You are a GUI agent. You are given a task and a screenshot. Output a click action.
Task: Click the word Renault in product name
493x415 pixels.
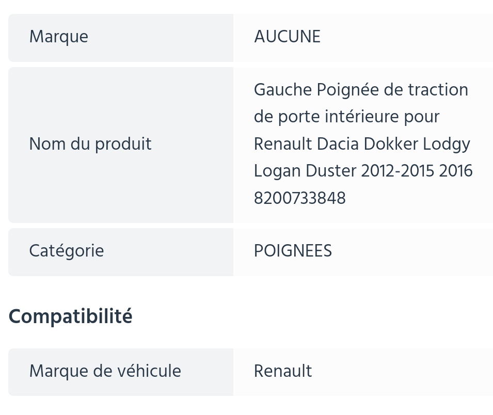[x=283, y=145]
